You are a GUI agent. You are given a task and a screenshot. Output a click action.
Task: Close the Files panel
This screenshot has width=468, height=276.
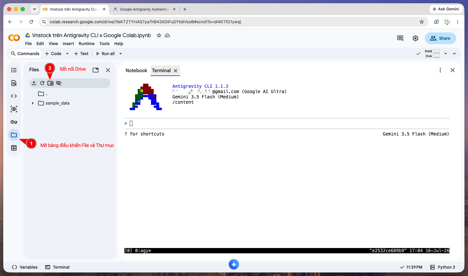coord(108,70)
